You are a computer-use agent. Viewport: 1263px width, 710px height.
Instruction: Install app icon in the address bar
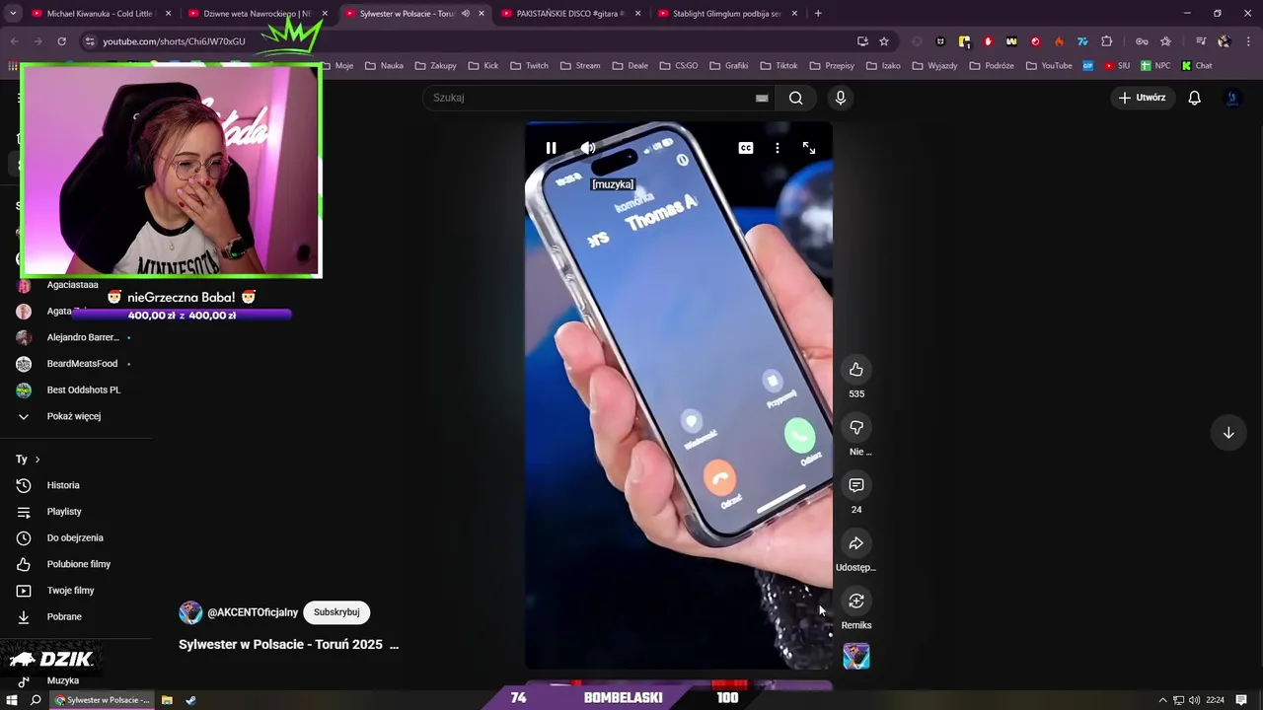[862, 41]
